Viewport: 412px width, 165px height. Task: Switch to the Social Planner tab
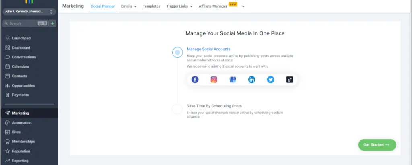click(103, 6)
